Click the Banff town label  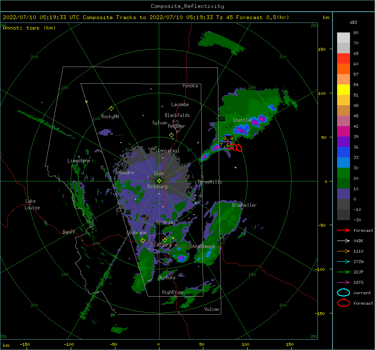tap(69, 232)
